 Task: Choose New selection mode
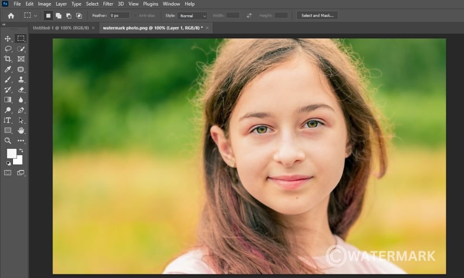48,16
